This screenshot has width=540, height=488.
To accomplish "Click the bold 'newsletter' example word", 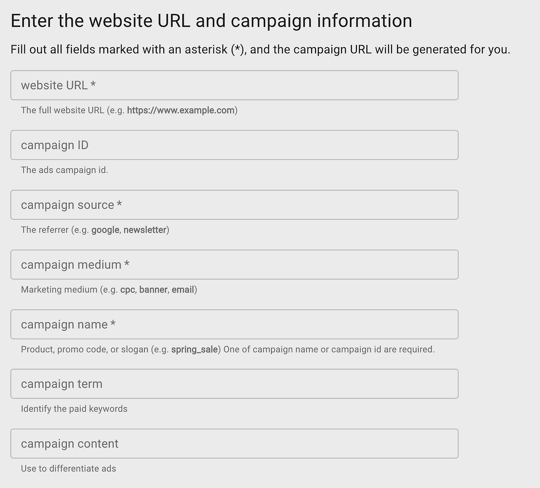I will [x=145, y=230].
